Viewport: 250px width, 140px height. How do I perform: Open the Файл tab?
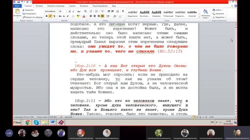[17, 6]
